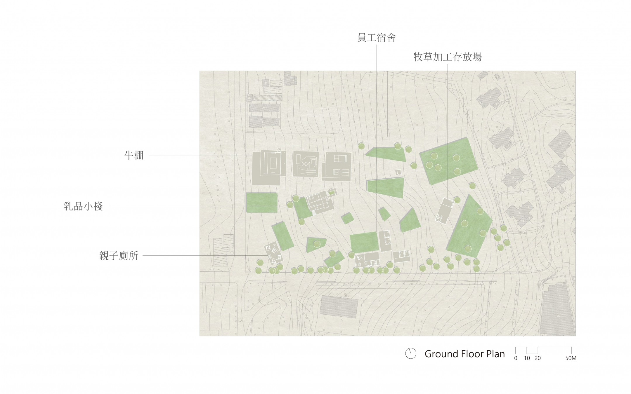Click the 乳品小棧 label
The image size is (631, 394).
click(84, 206)
